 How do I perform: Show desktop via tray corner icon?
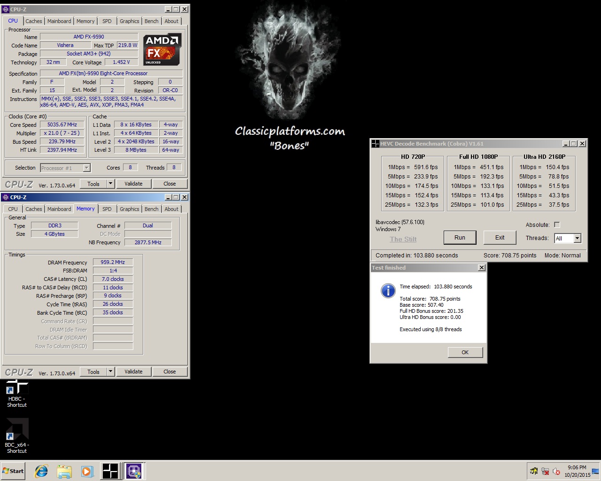tap(595, 471)
